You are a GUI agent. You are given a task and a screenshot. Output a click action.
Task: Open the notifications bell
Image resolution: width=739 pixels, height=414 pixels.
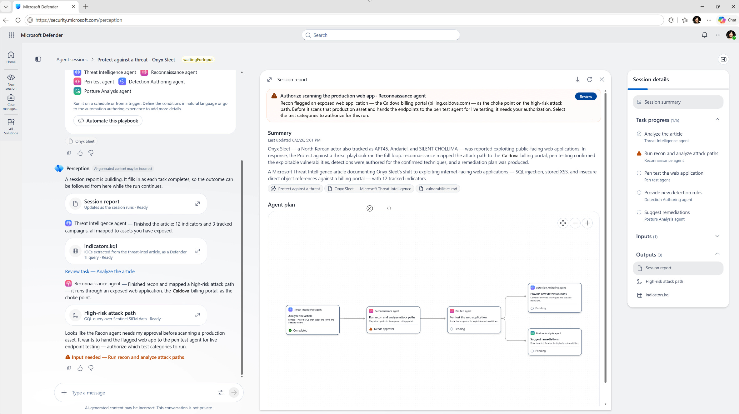pos(705,35)
